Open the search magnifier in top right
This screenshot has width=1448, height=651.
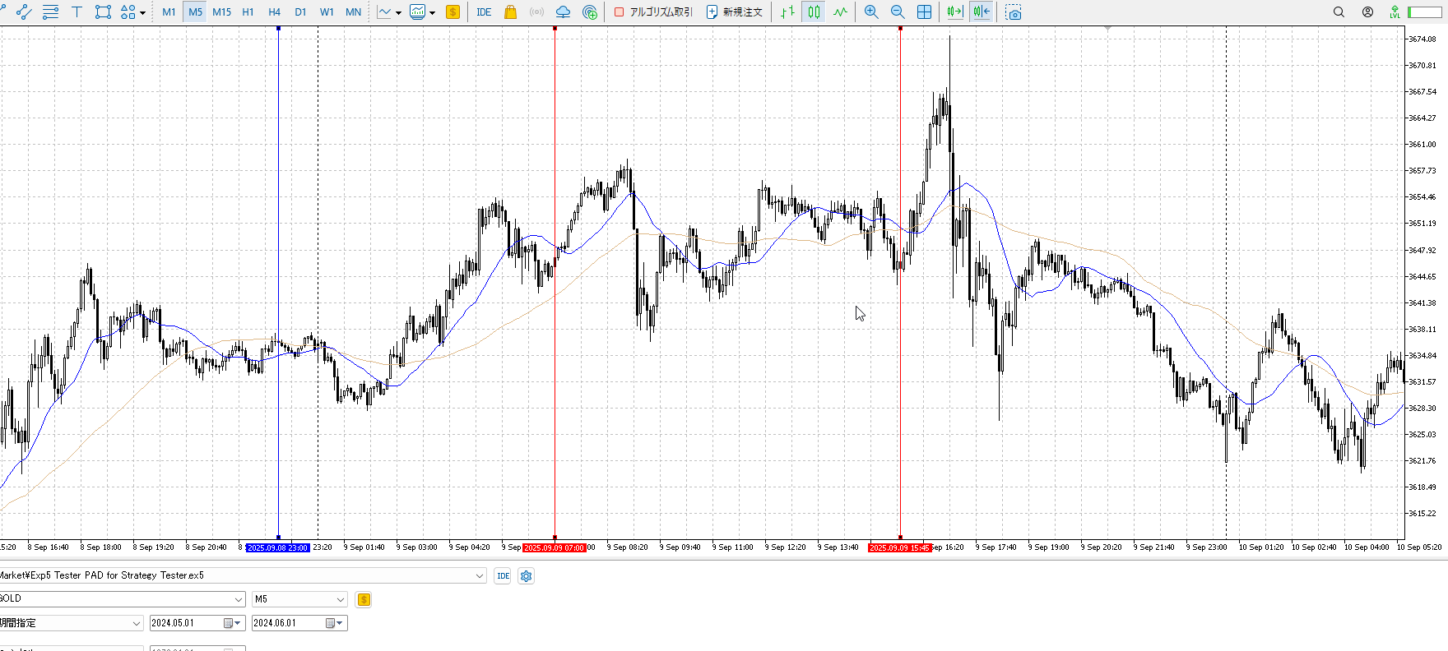[x=1339, y=12]
